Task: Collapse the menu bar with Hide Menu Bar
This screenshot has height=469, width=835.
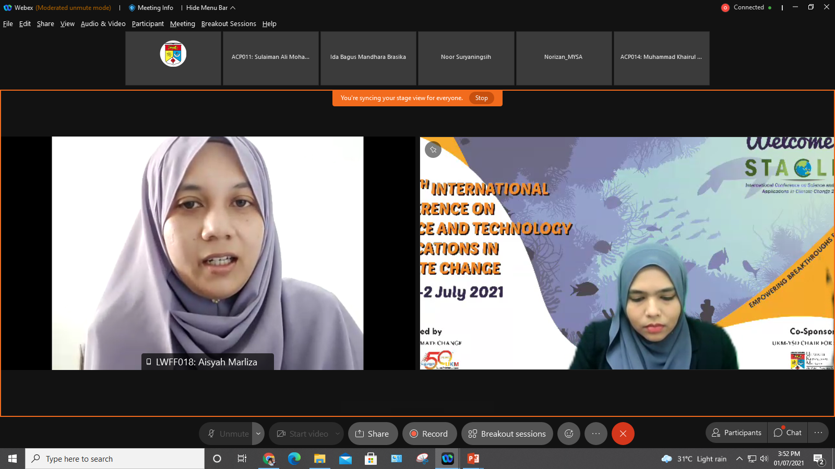Action: (211, 8)
